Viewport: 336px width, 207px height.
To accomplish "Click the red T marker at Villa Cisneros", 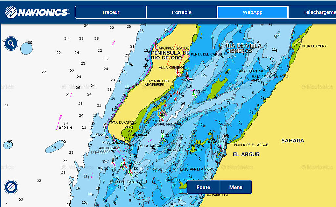I will (179, 75).
